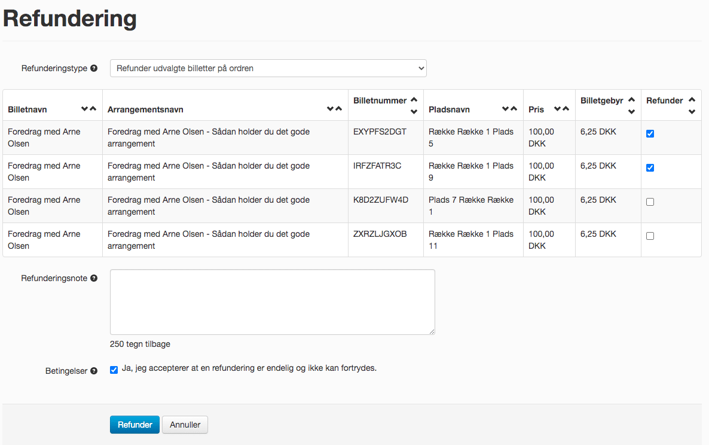This screenshot has height=445, width=709.
Task: Click the Betingelser label text
Action: point(66,371)
